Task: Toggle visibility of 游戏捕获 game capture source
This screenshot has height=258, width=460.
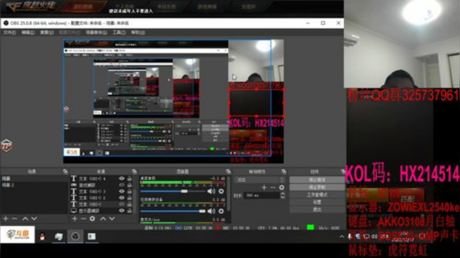Action: (122, 185)
